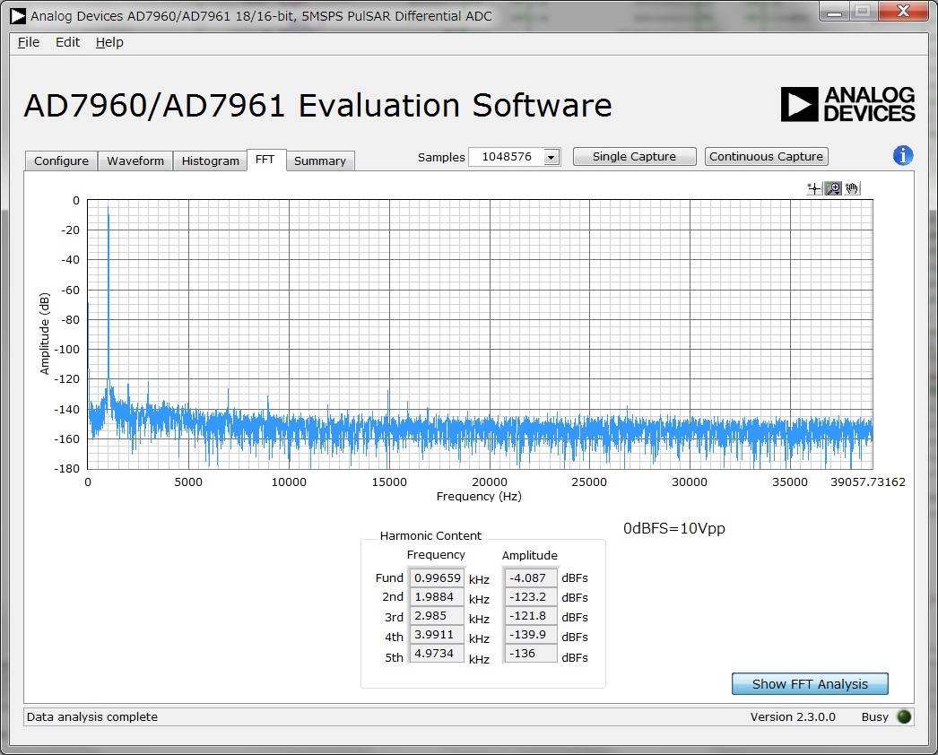Switch to the Histogram tab
The height and width of the screenshot is (755, 938).
(210, 161)
